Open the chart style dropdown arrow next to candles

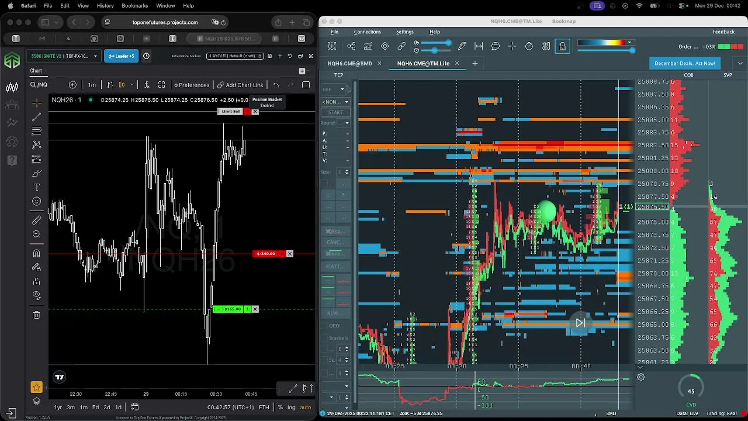point(132,85)
